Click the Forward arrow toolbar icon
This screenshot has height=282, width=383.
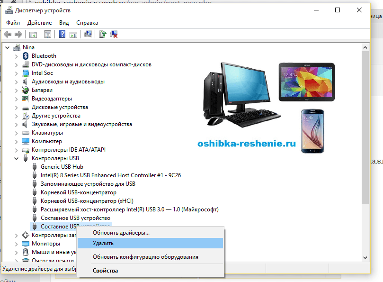point(18,34)
